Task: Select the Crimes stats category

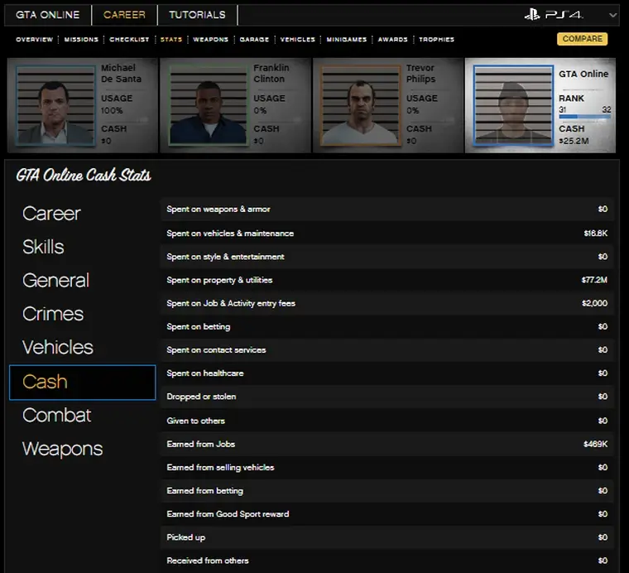Action: (53, 314)
